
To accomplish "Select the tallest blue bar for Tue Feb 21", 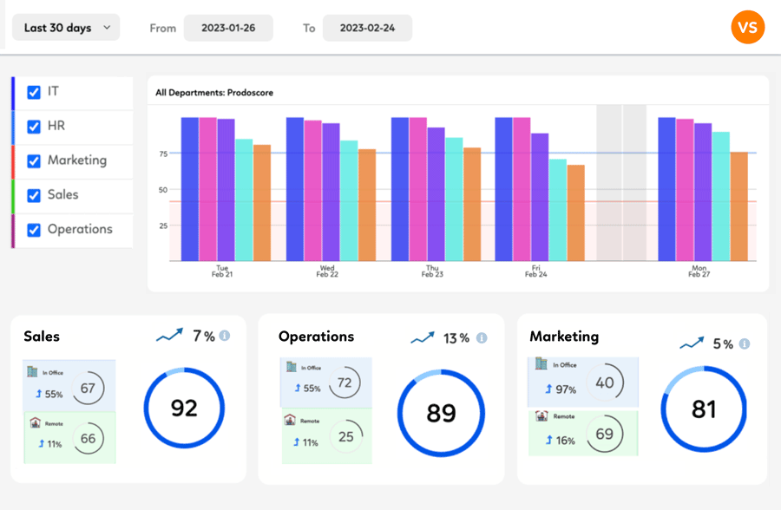I will (190, 189).
